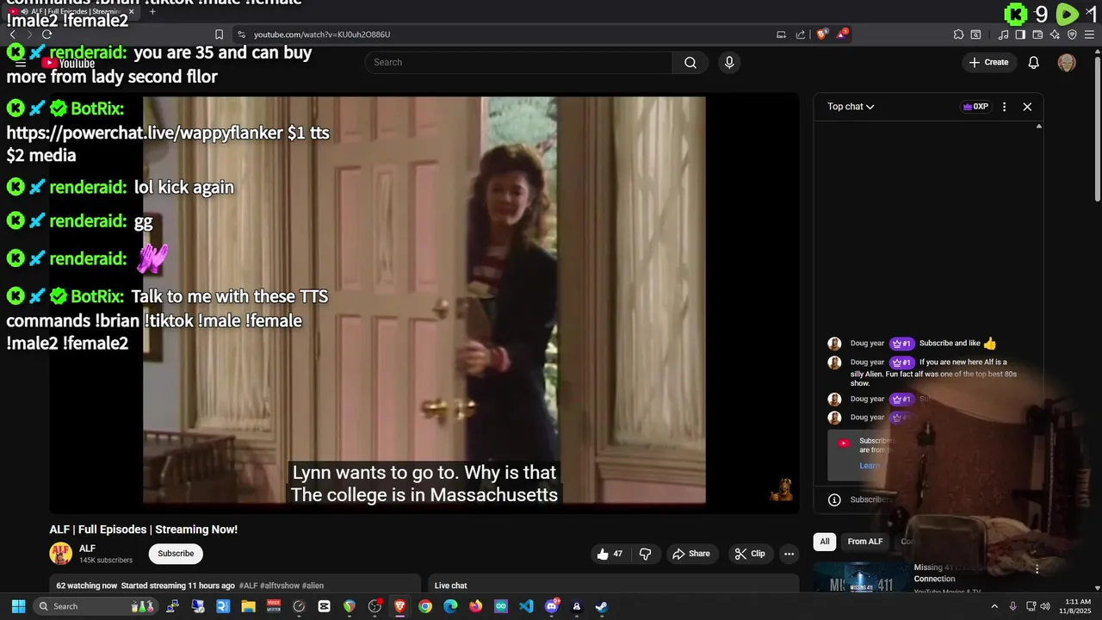1102x620 pixels.
Task: Open Windows Start menu
Action: [x=18, y=606]
